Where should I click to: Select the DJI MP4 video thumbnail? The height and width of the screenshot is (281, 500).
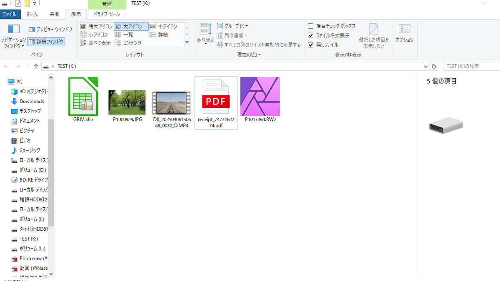171,103
